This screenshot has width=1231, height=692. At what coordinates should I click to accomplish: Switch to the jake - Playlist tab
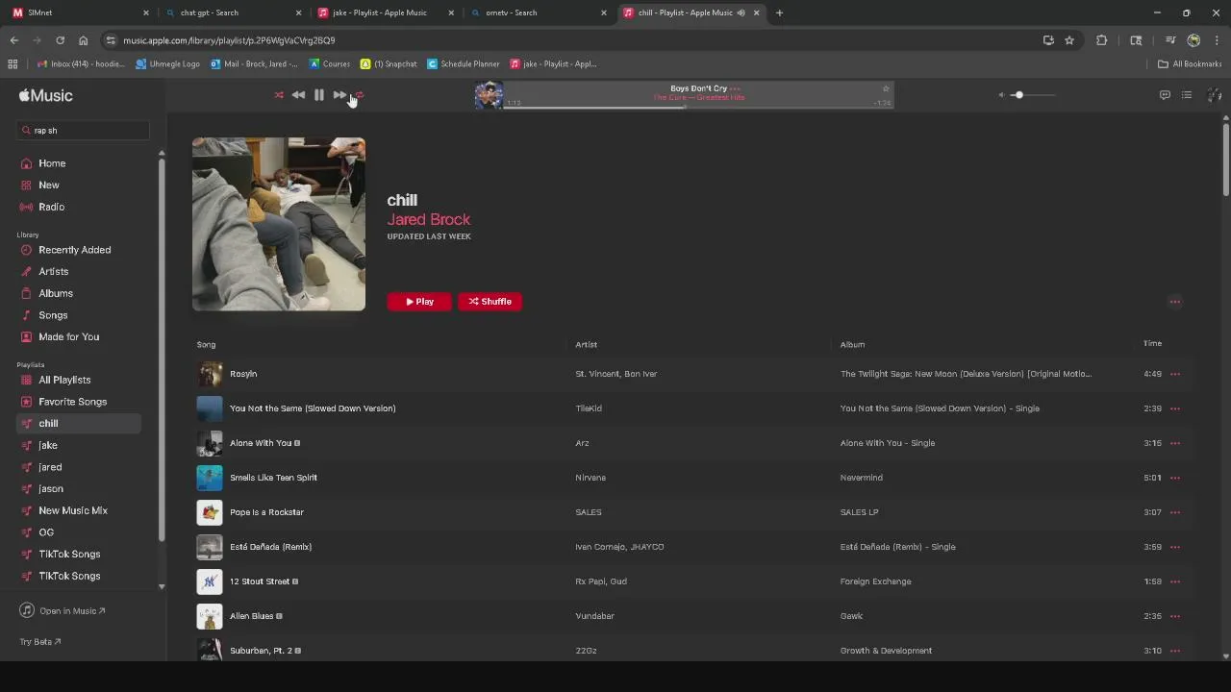pyautogui.click(x=385, y=12)
